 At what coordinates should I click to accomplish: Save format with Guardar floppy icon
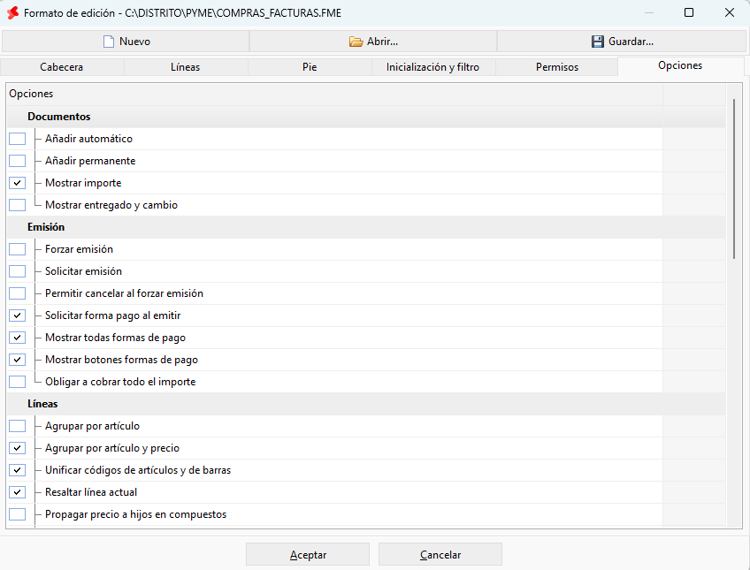[597, 42]
